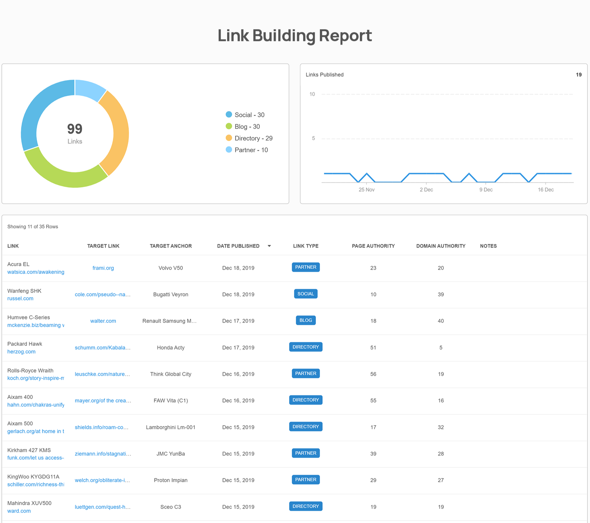Click the Partner - 10 legend label
Screen dimensions: 590x523
click(x=251, y=150)
